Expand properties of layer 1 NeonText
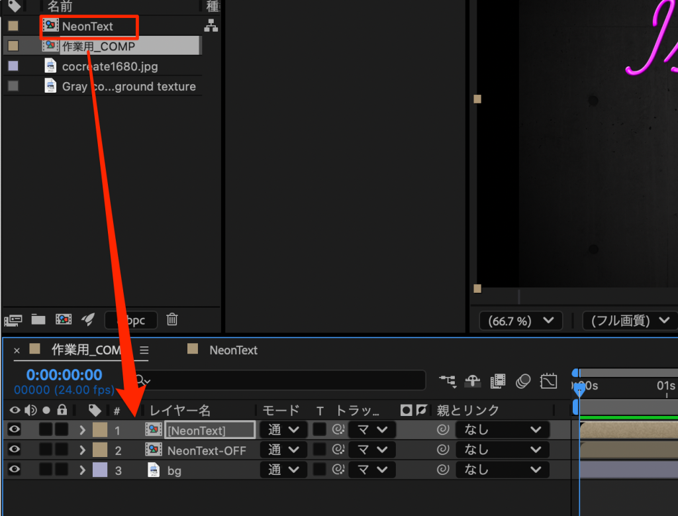678x516 pixels. pyautogui.click(x=82, y=430)
